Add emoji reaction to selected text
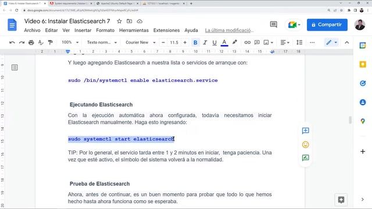 (x=305, y=145)
